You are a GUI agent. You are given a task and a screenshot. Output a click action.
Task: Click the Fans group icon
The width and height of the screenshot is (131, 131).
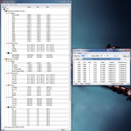click(8, 53)
